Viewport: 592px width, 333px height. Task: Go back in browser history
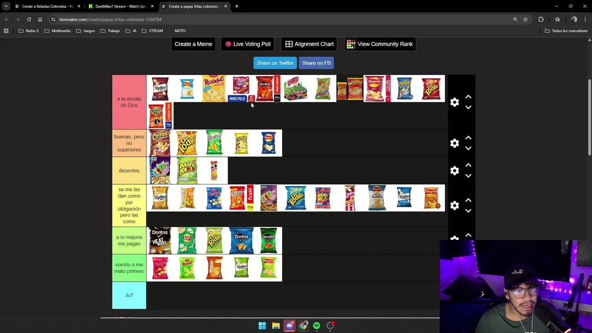point(6,19)
